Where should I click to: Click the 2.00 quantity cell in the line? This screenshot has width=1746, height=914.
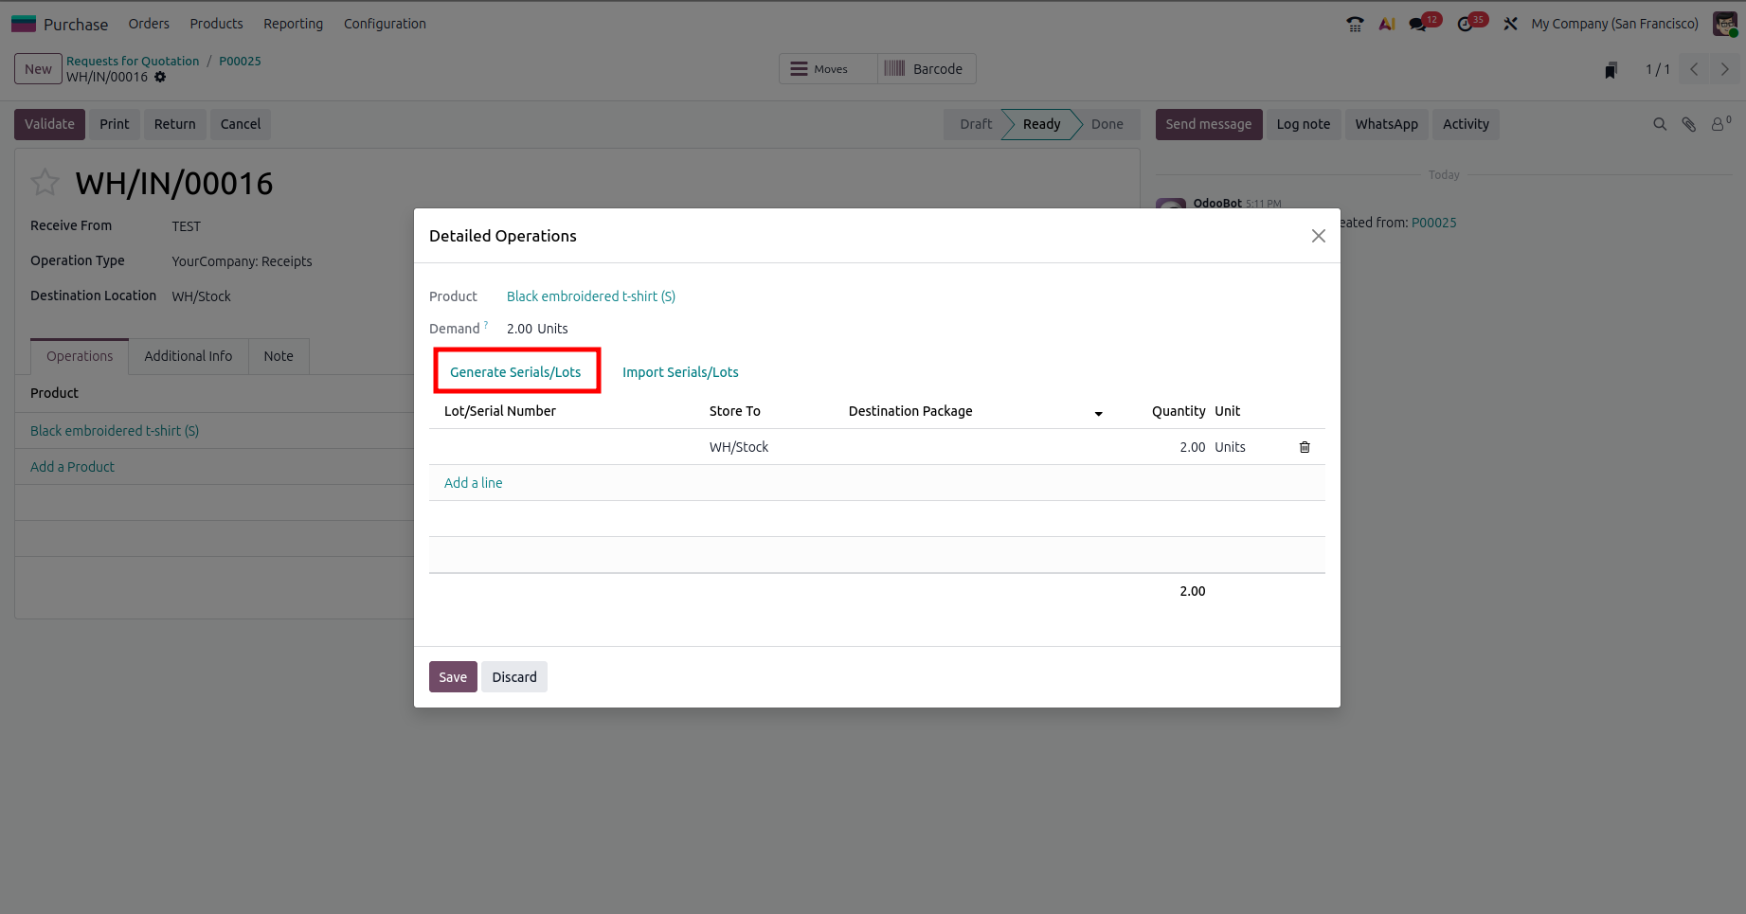point(1192,447)
